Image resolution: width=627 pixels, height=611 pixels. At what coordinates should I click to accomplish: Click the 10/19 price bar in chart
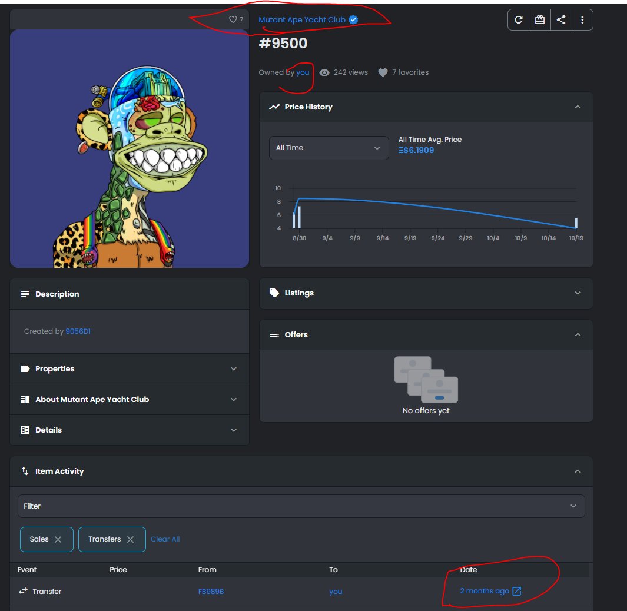[x=576, y=223]
